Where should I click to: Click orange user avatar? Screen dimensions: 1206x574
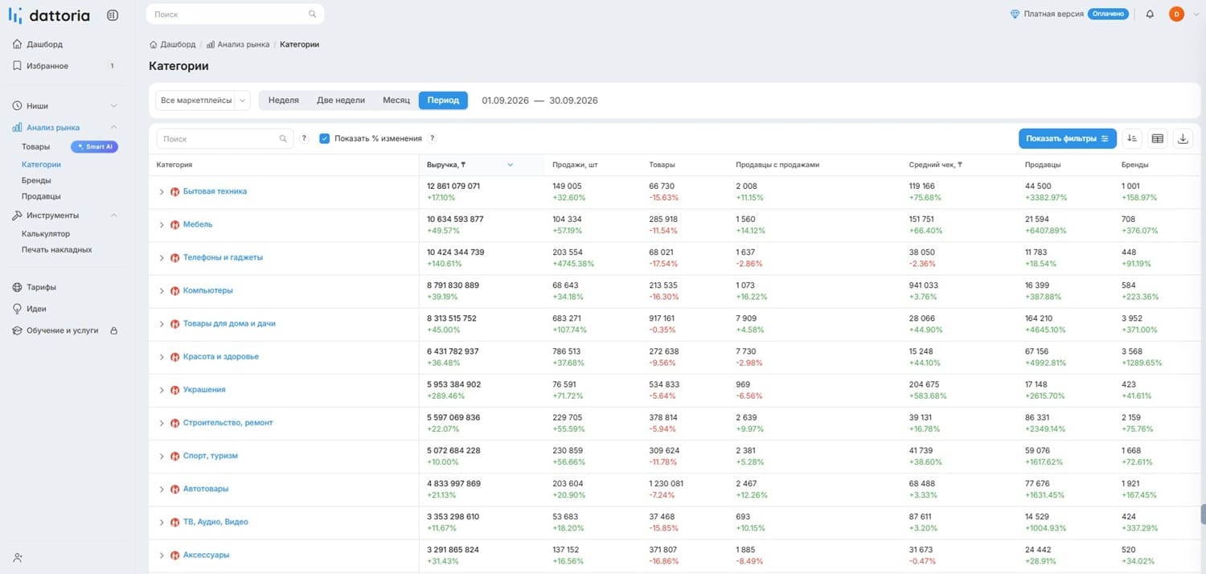tap(1176, 14)
